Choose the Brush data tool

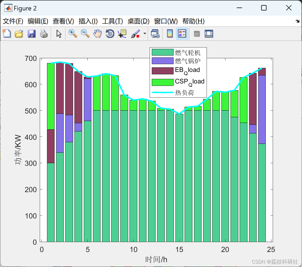135,34
